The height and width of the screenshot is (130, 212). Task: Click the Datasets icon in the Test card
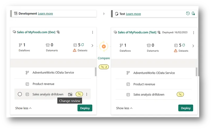pos(176,45)
